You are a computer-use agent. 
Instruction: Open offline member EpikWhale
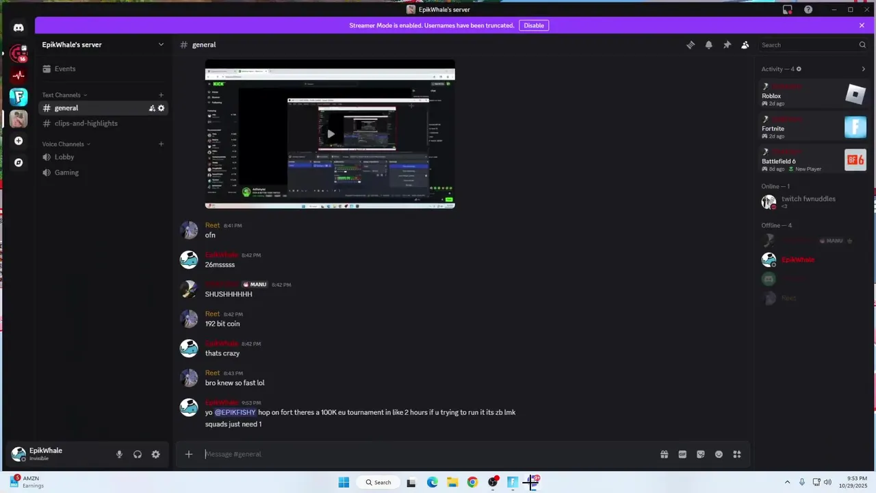tap(814, 260)
